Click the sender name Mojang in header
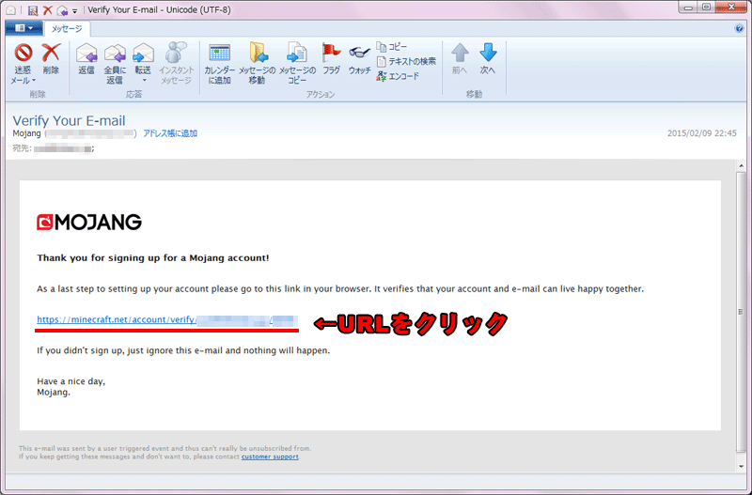 [27, 133]
